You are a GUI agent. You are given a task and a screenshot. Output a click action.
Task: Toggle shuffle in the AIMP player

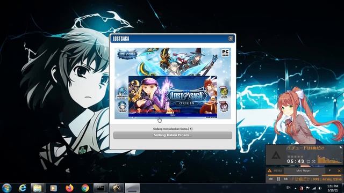[313, 161]
